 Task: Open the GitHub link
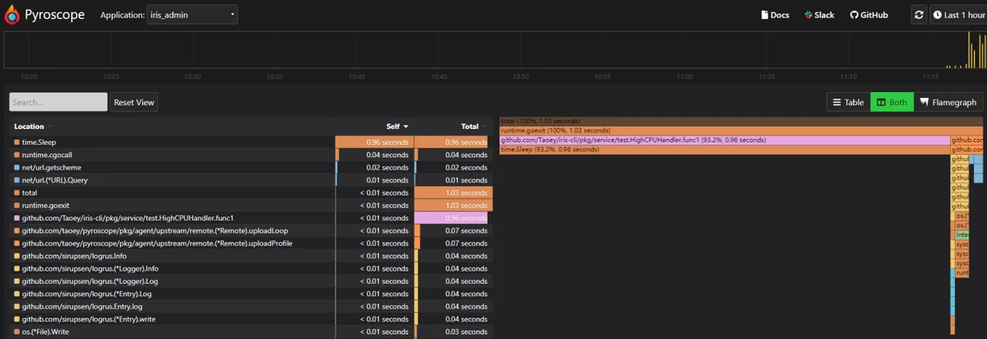pos(869,15)
